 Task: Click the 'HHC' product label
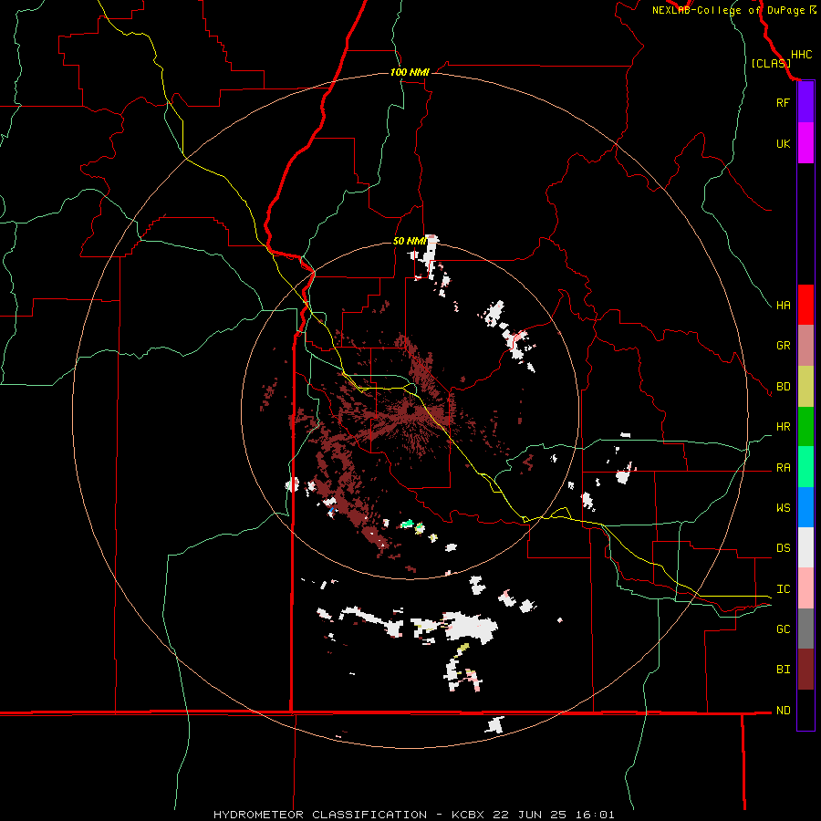tap(801, 55)
